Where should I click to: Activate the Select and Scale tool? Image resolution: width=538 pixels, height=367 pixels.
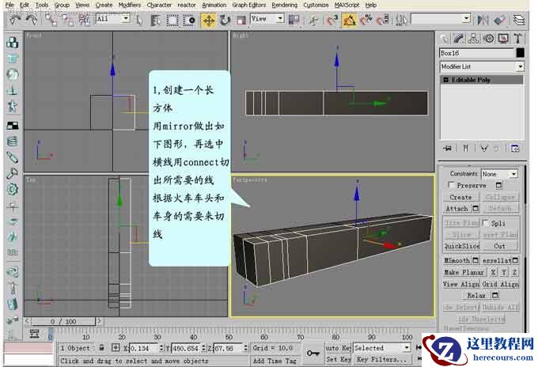[241, 21]
